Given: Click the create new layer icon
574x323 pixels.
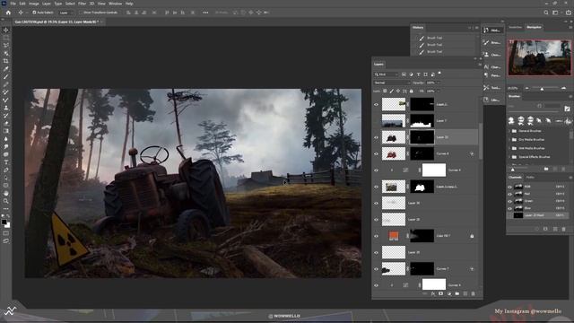Looking at the screenshot, I should pyautogui.click(x=465, y=293).
